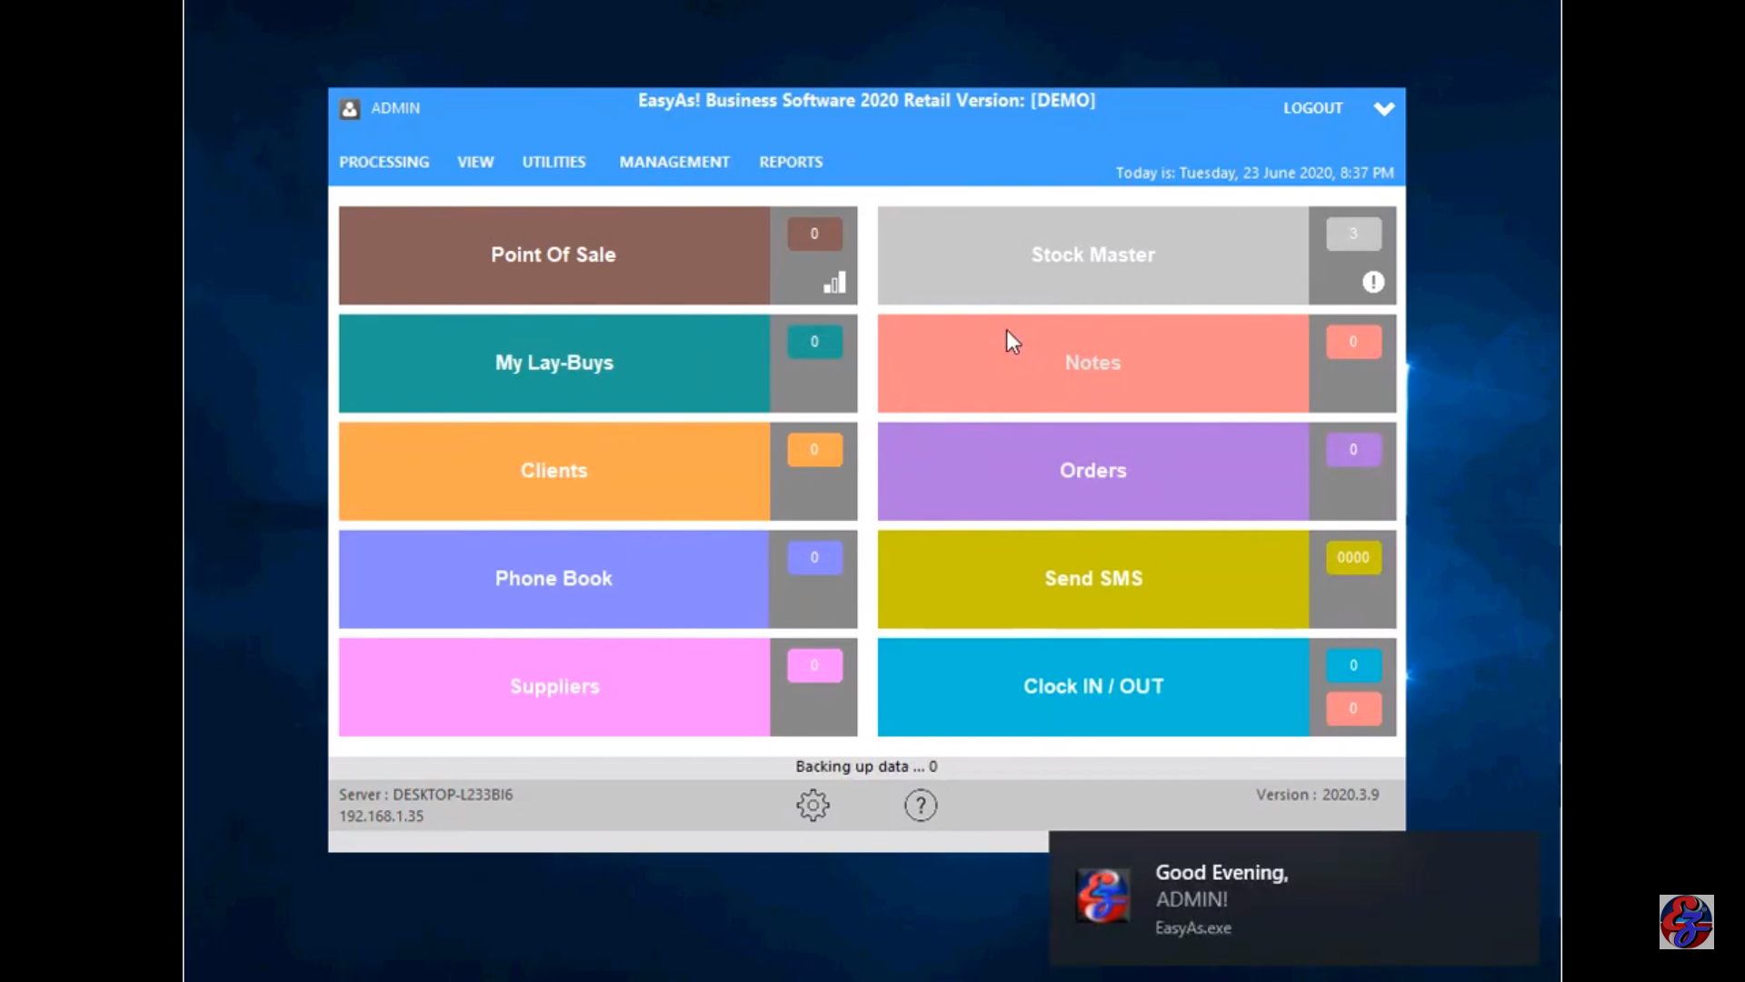1745x982 pixels.
Task: Open the help question mark icon
Action: click(920, 806)
